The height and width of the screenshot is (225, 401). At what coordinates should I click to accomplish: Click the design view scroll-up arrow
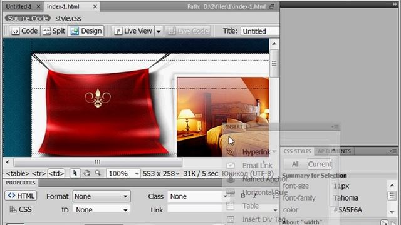point(274,44)
